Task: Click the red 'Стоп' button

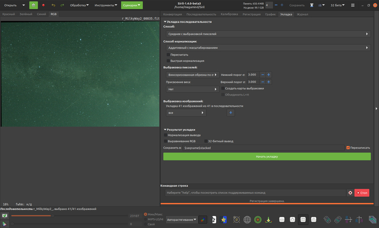Action: (362, 192)
